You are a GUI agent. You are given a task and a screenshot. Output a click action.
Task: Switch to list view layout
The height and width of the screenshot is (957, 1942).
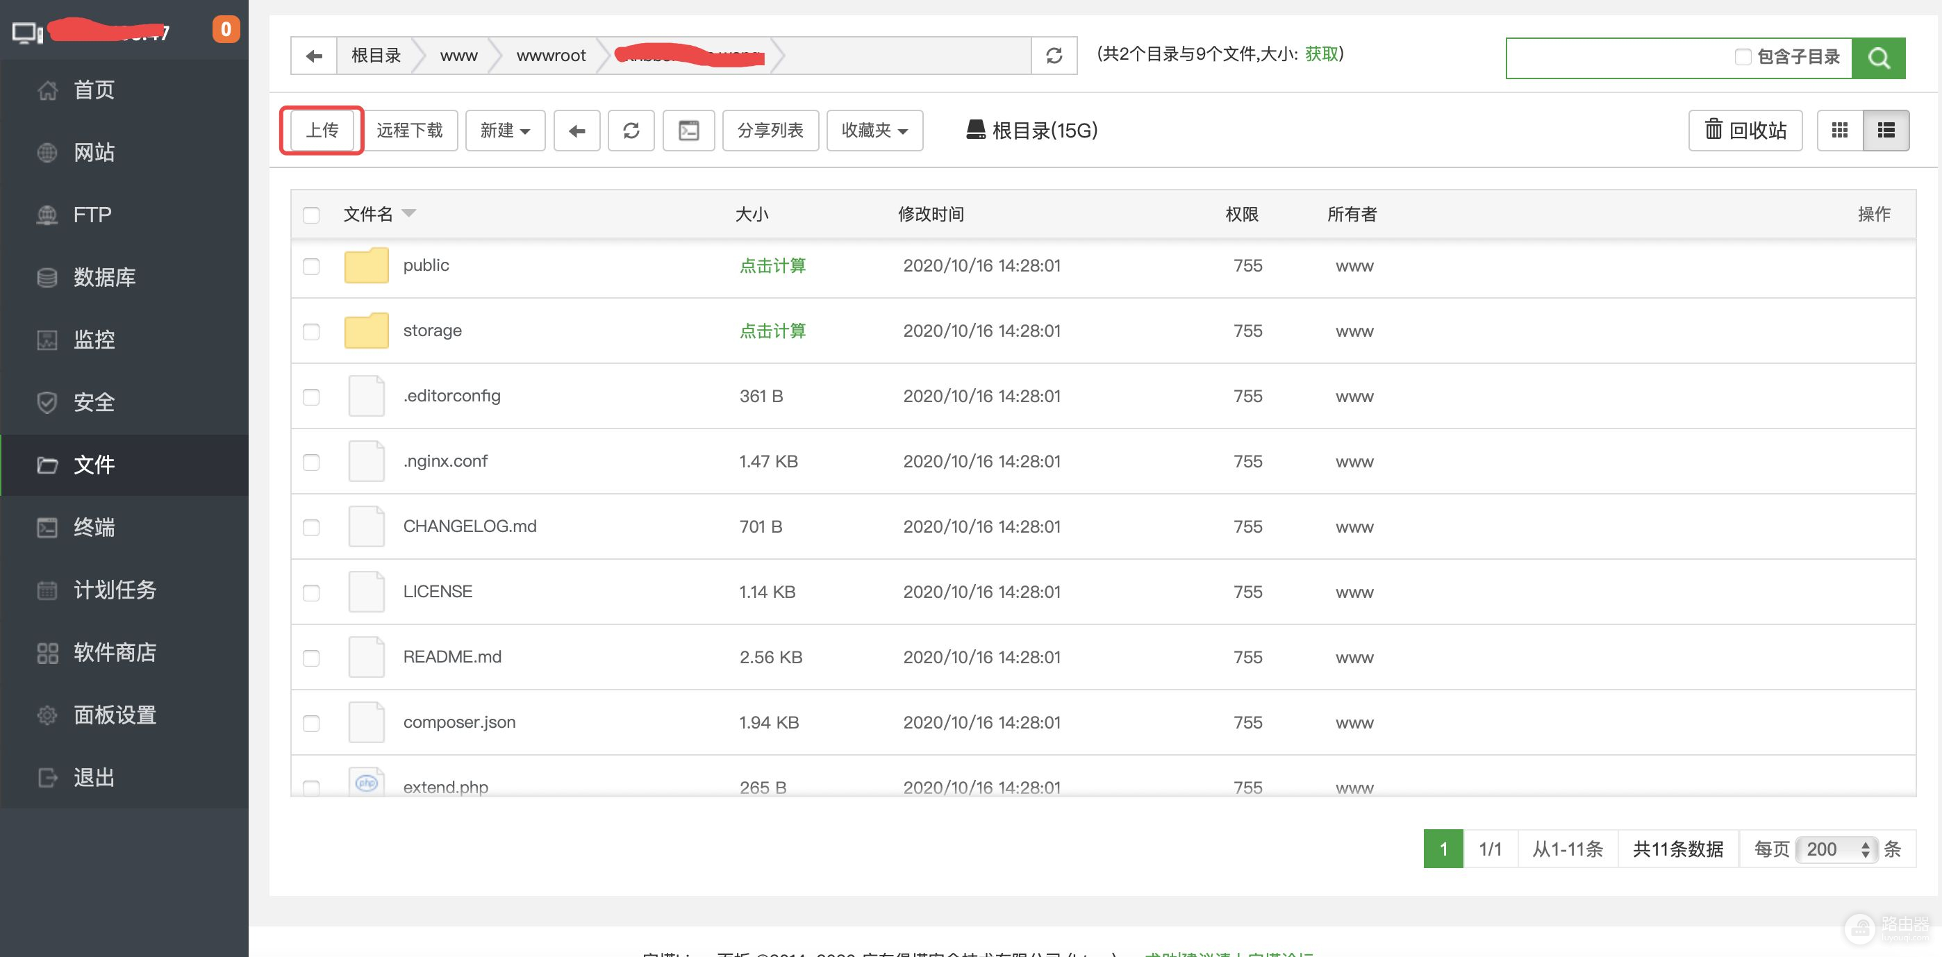click(1886, 131)
